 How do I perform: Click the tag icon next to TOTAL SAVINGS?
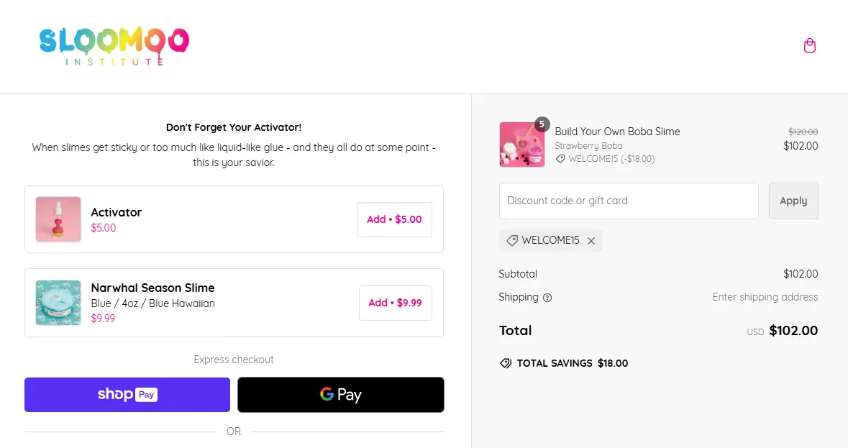[506, 363]
